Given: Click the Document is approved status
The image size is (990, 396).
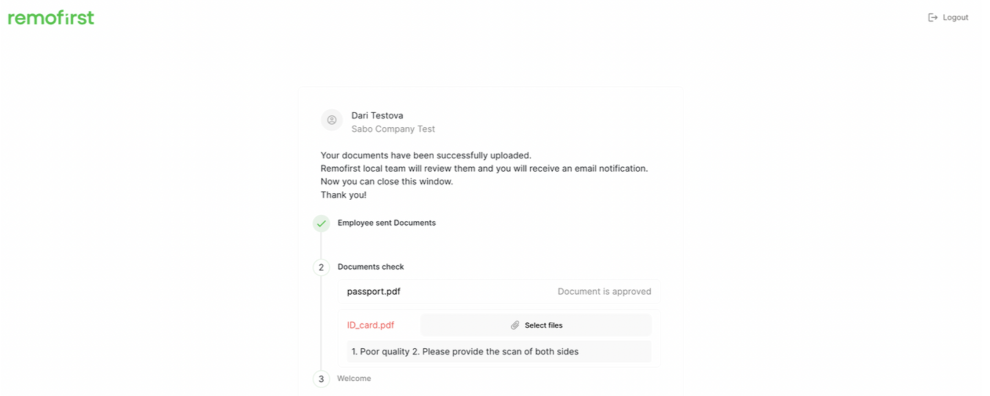Looking at the screenshot, I should pos(604,291).
